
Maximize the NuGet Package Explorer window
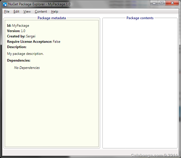(x=162, y=3)
